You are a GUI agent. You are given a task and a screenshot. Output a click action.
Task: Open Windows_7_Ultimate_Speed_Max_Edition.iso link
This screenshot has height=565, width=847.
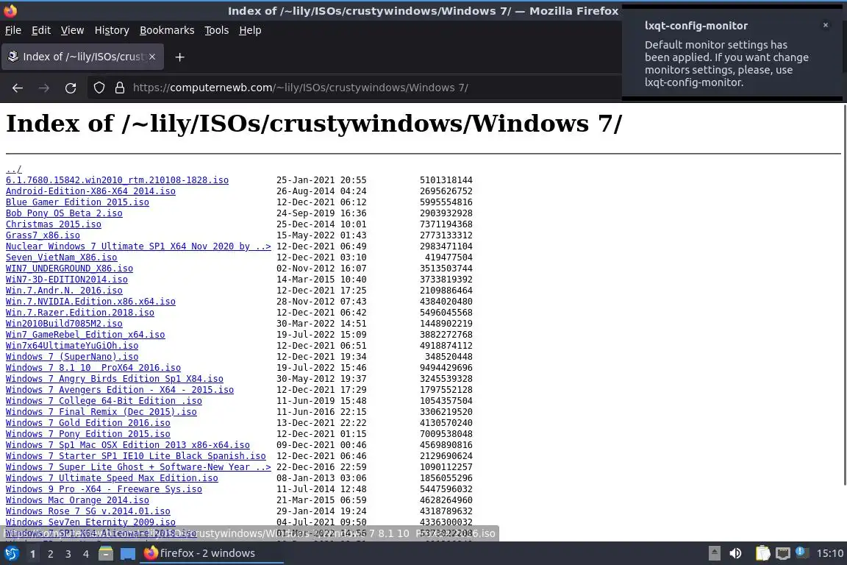tap(112, 478)
